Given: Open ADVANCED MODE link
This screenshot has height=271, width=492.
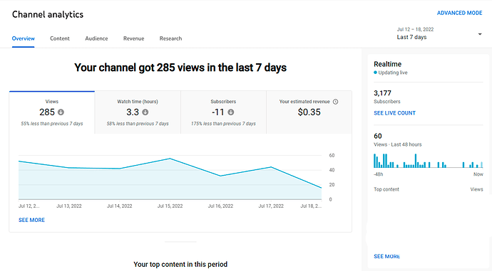Looking at the screenshot, I should coord(459,13).
